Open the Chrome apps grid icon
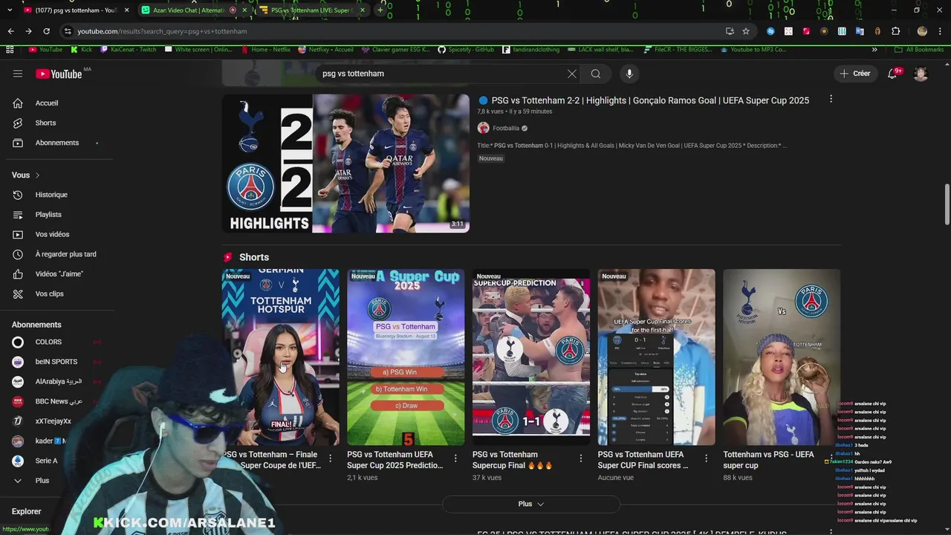This screenshot has width=951, height=535. click(x=10, y=50)
